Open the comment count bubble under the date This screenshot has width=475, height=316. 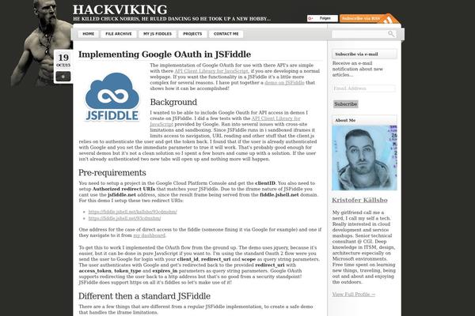coord(63,76)
